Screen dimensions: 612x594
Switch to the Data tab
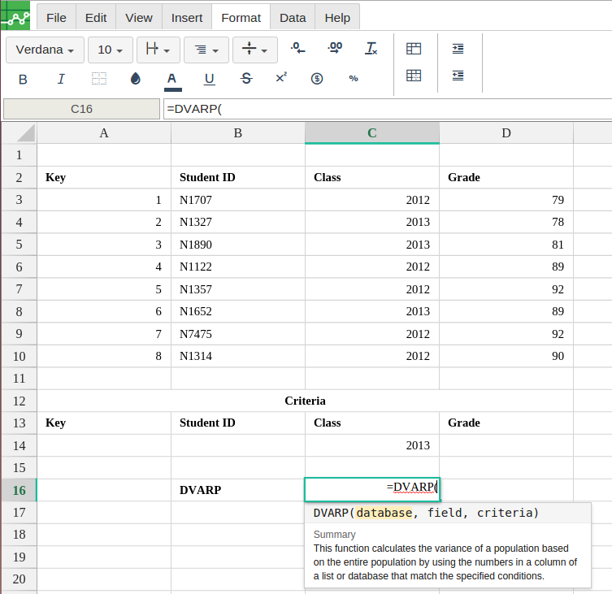[293, 17]
